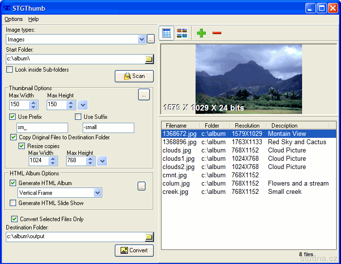
Task: Click the red minus remove files icon
Action: [x=217, y=33]
